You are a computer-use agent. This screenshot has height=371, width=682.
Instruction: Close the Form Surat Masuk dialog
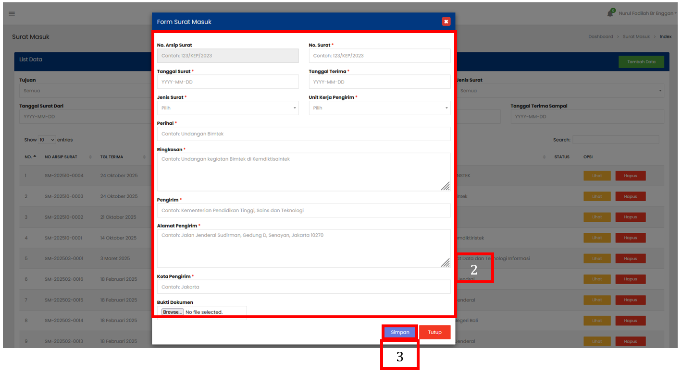446,22
